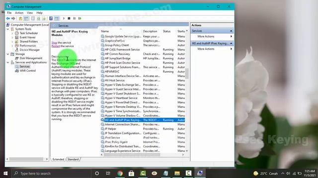The height and width of the screenshot is (178, 318).
Task: Click the Stop the service link
Action: [x=54, y=43]
